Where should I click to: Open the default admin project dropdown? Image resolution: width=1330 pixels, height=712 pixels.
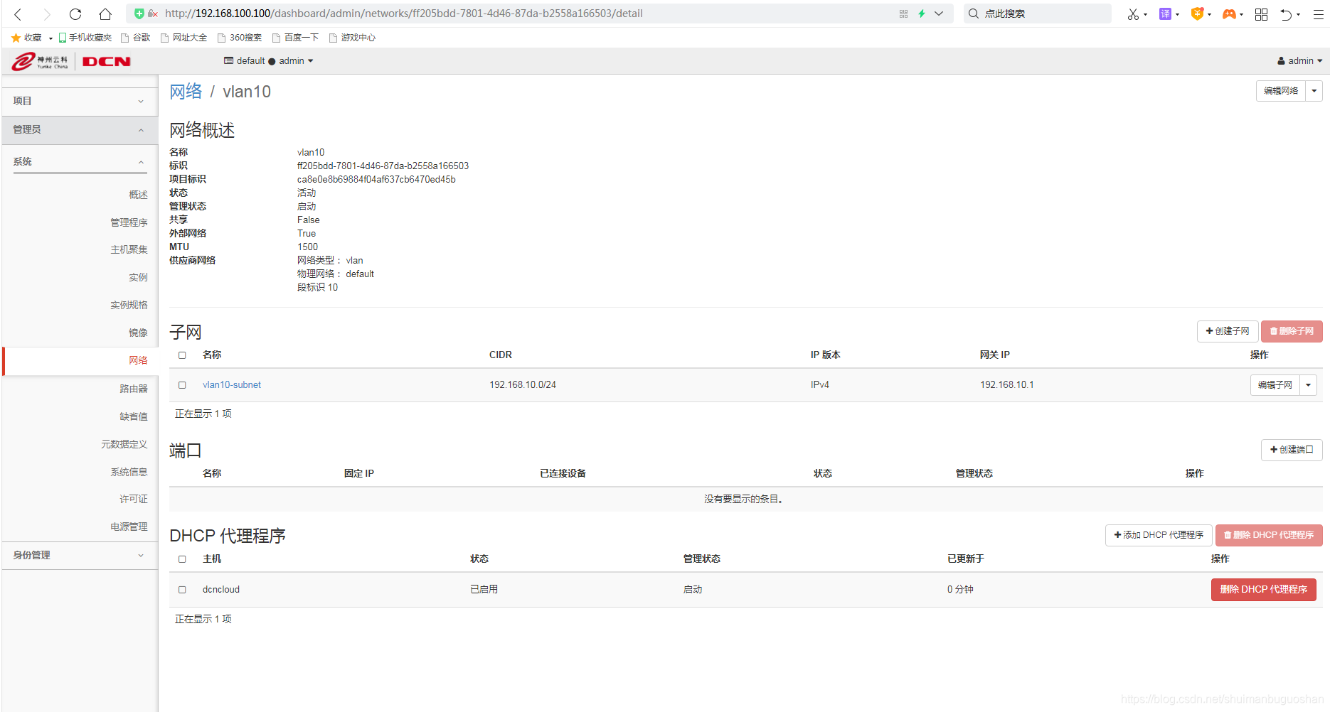(268, 61)
